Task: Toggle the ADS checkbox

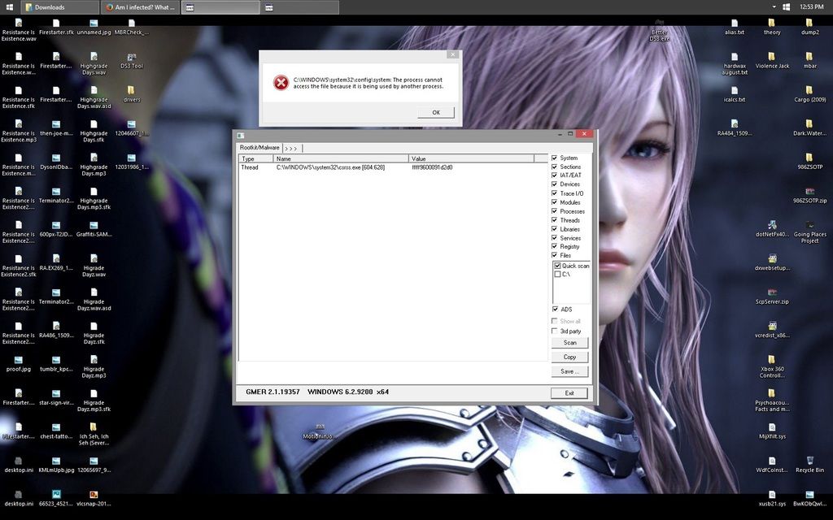Action: point(555,310)
